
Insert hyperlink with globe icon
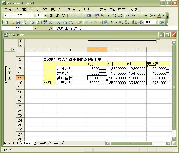click(106, 22)
